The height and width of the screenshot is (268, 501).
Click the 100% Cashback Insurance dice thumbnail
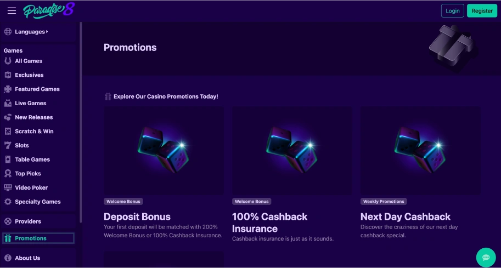coord(291,151)
